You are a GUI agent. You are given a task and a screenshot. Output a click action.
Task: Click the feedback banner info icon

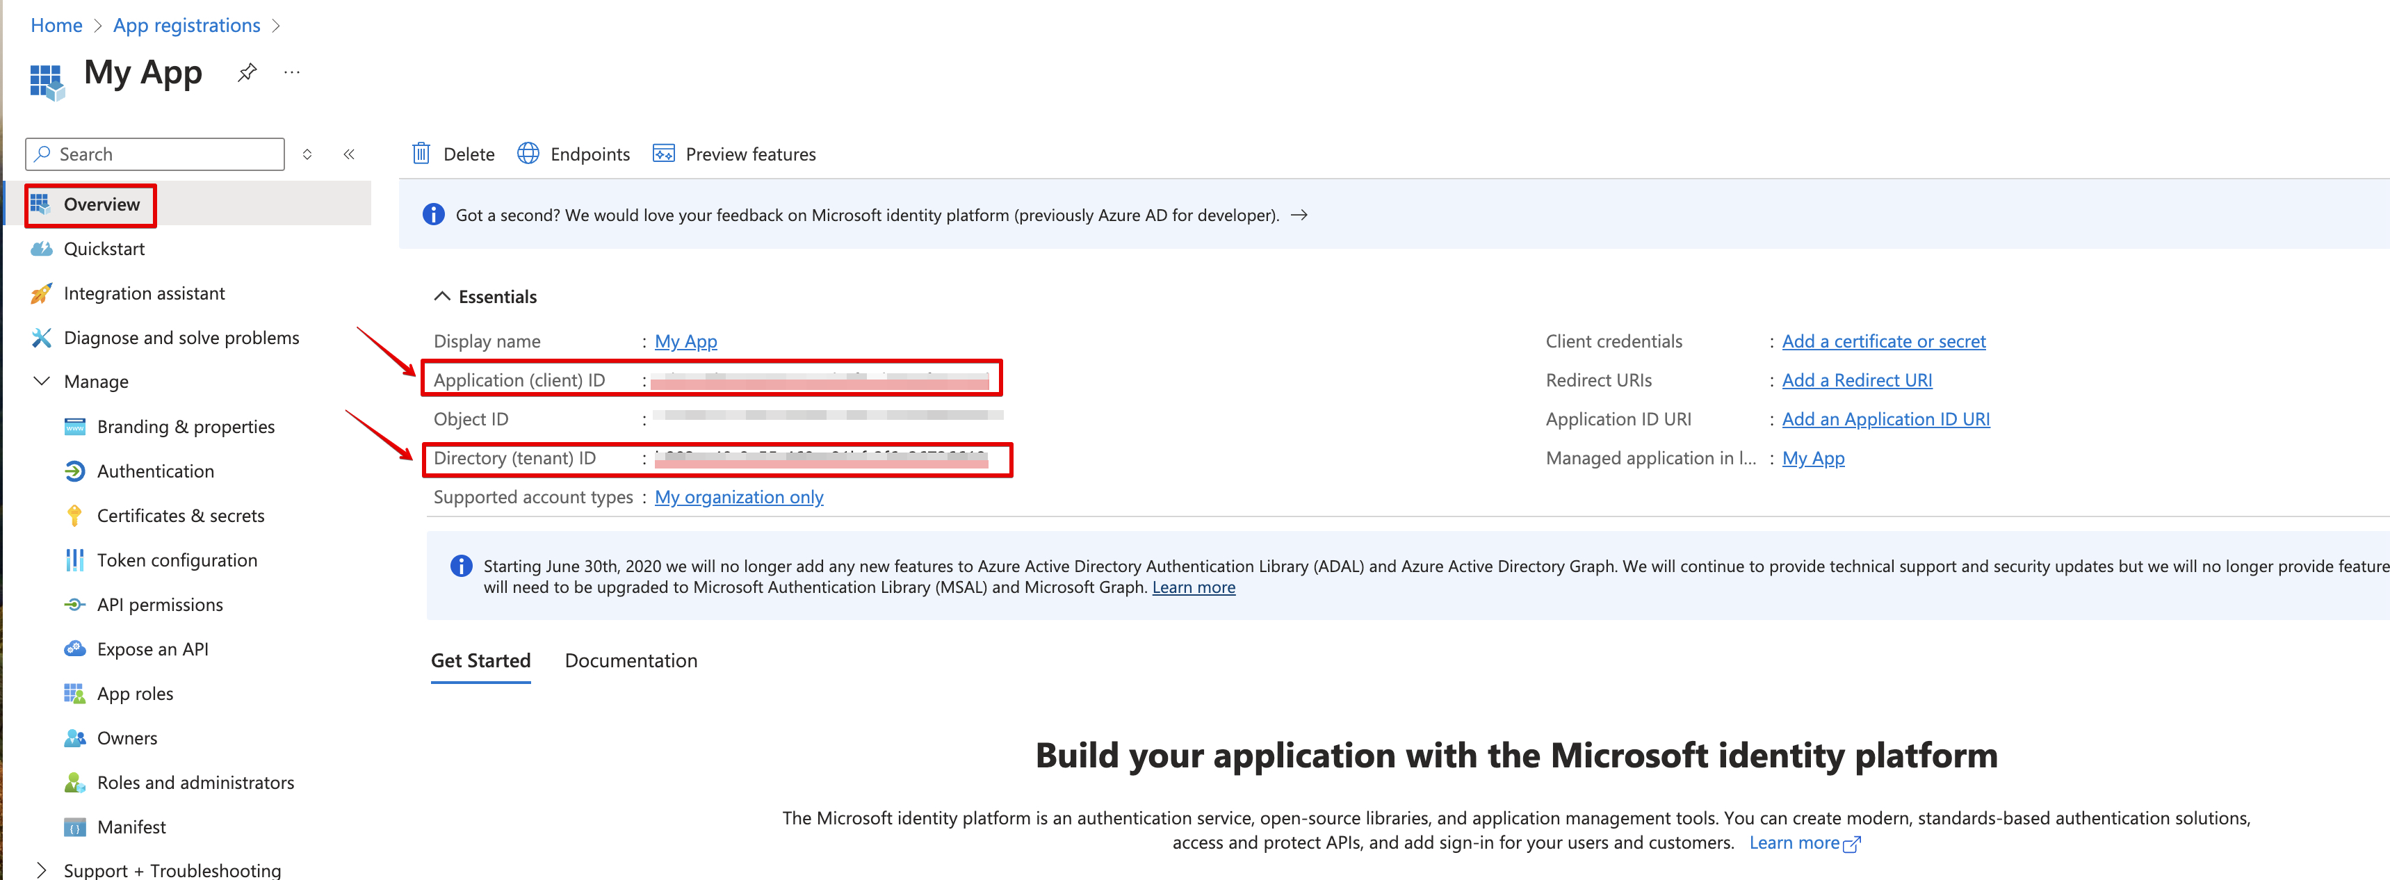pos(433,214)
